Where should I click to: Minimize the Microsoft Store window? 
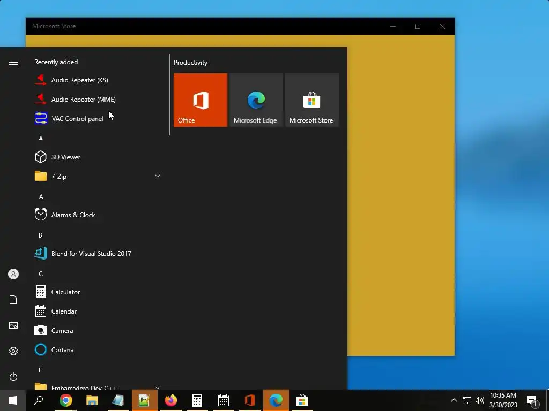click(393, 26)
